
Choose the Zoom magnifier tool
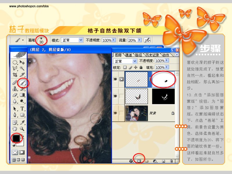22,129
